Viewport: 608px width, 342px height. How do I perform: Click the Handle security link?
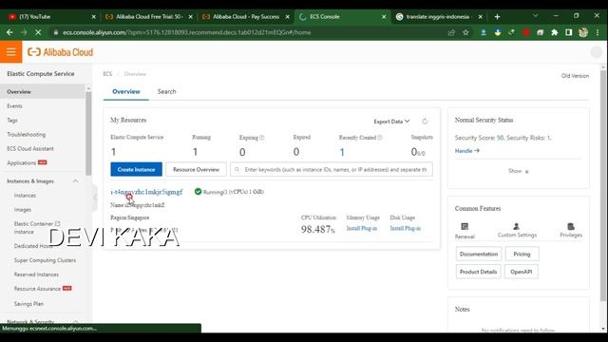click(x=466, y=151)
